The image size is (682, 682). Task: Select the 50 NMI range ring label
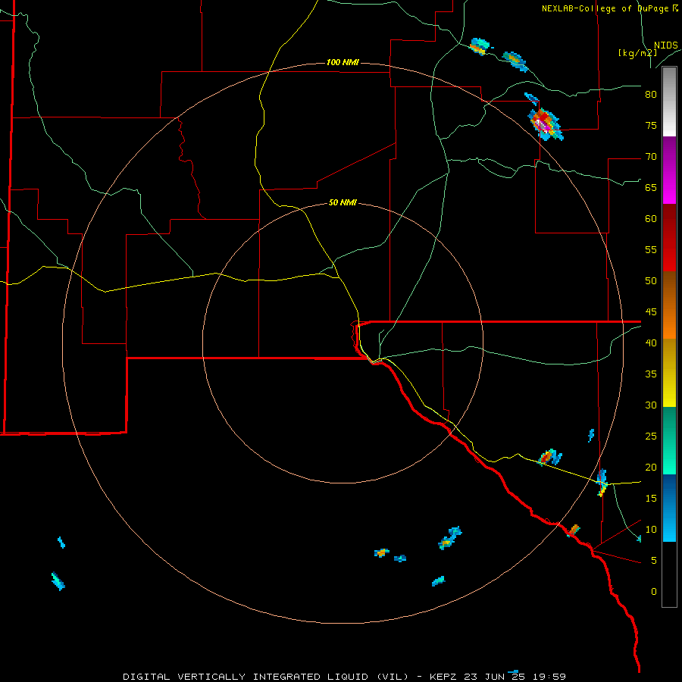pos(343,202)
